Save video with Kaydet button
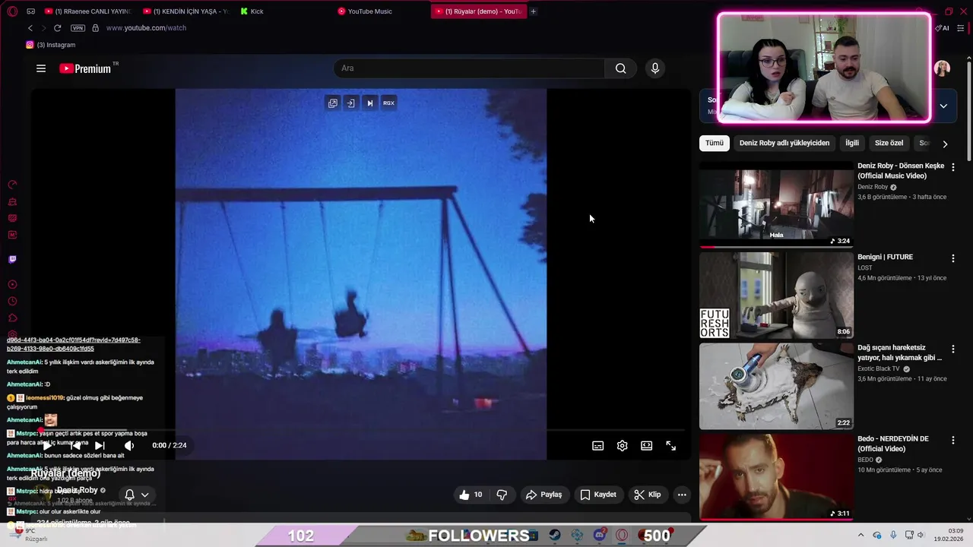The height and width of the screenshot is (547, 973). tap(598, 495)
